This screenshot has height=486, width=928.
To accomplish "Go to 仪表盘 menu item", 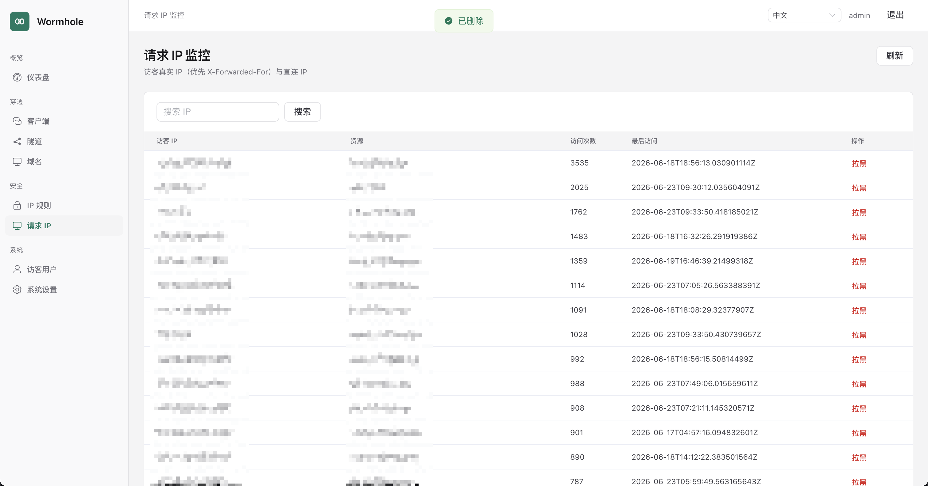I will point(64,77).
